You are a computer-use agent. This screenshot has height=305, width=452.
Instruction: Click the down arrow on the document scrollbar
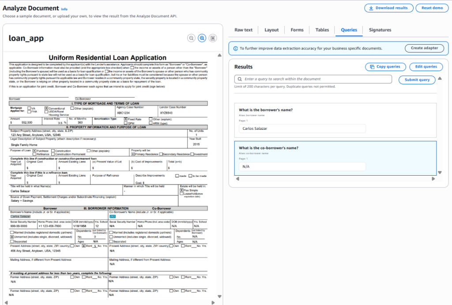219,297
